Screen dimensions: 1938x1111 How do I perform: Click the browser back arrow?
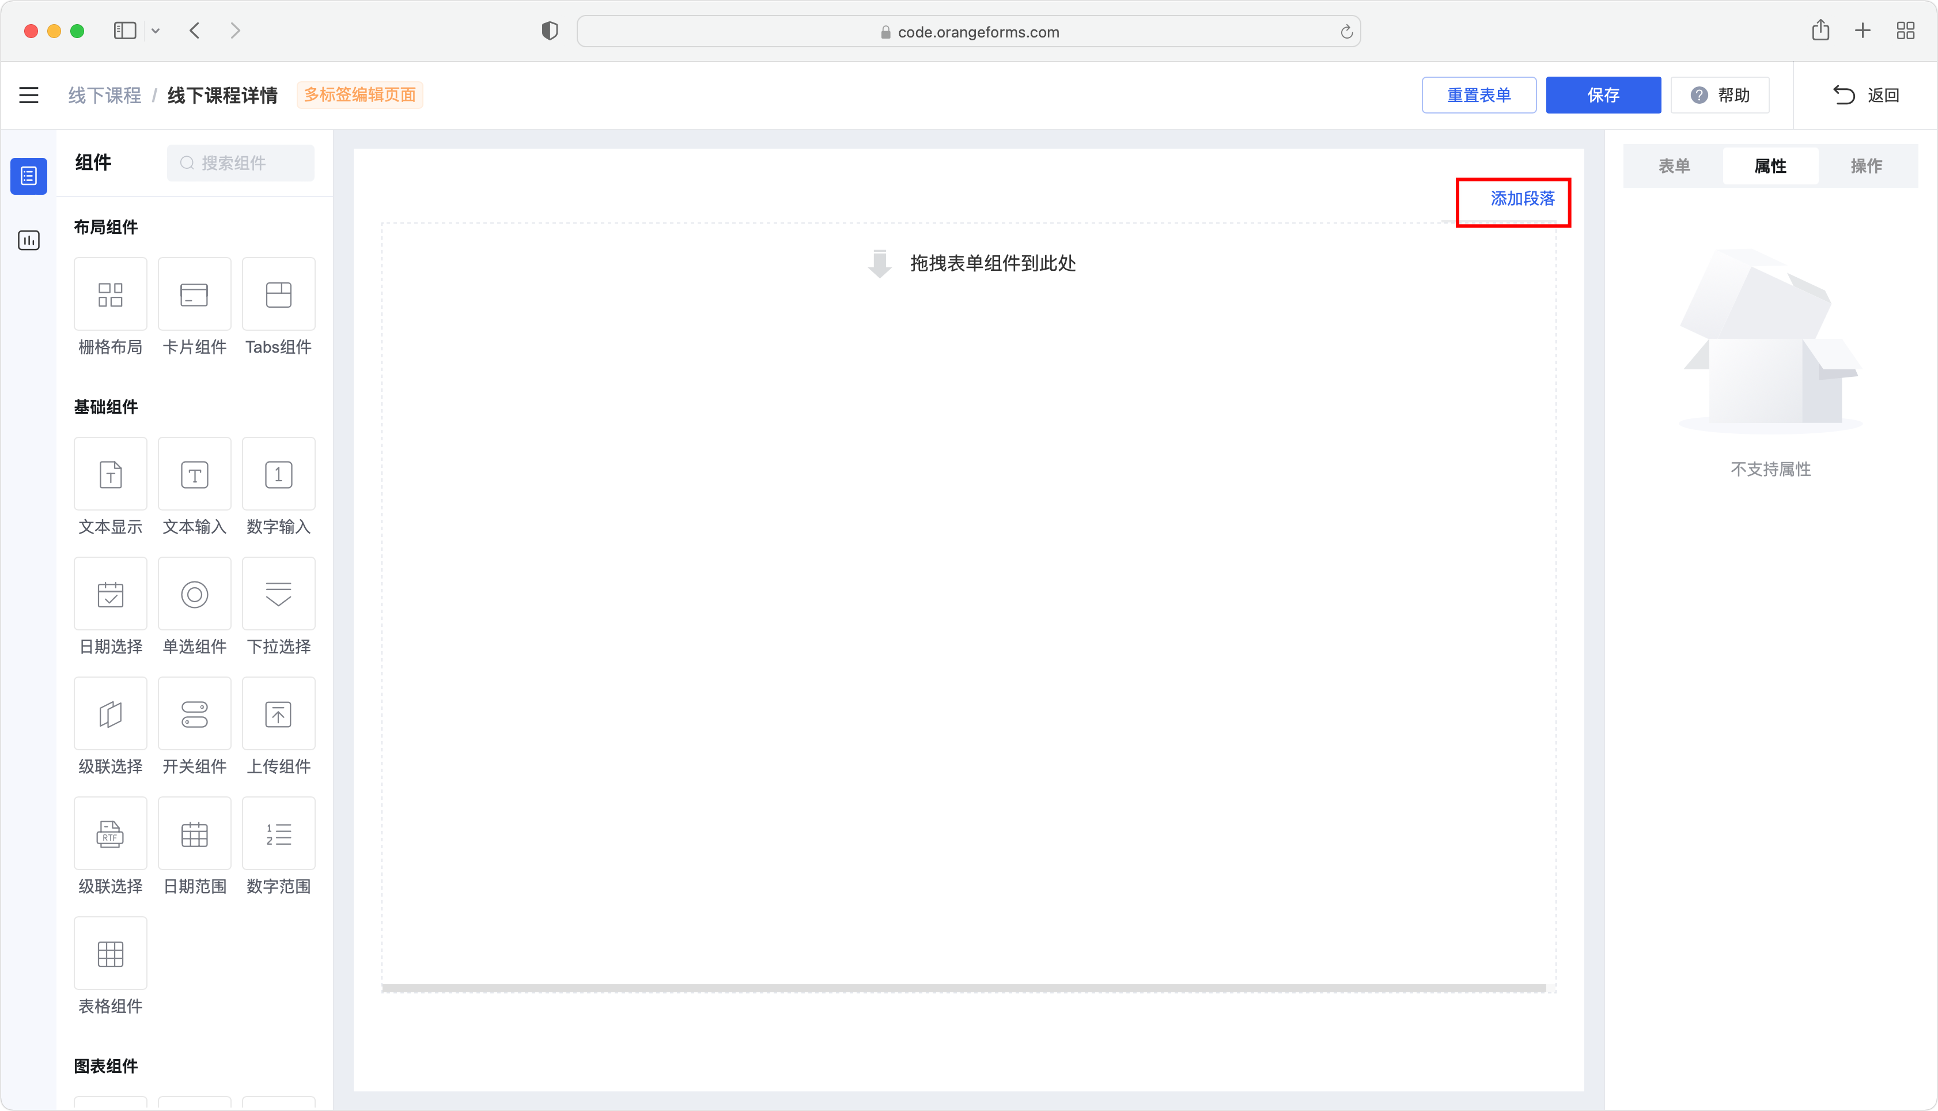[x=195, y=31]
